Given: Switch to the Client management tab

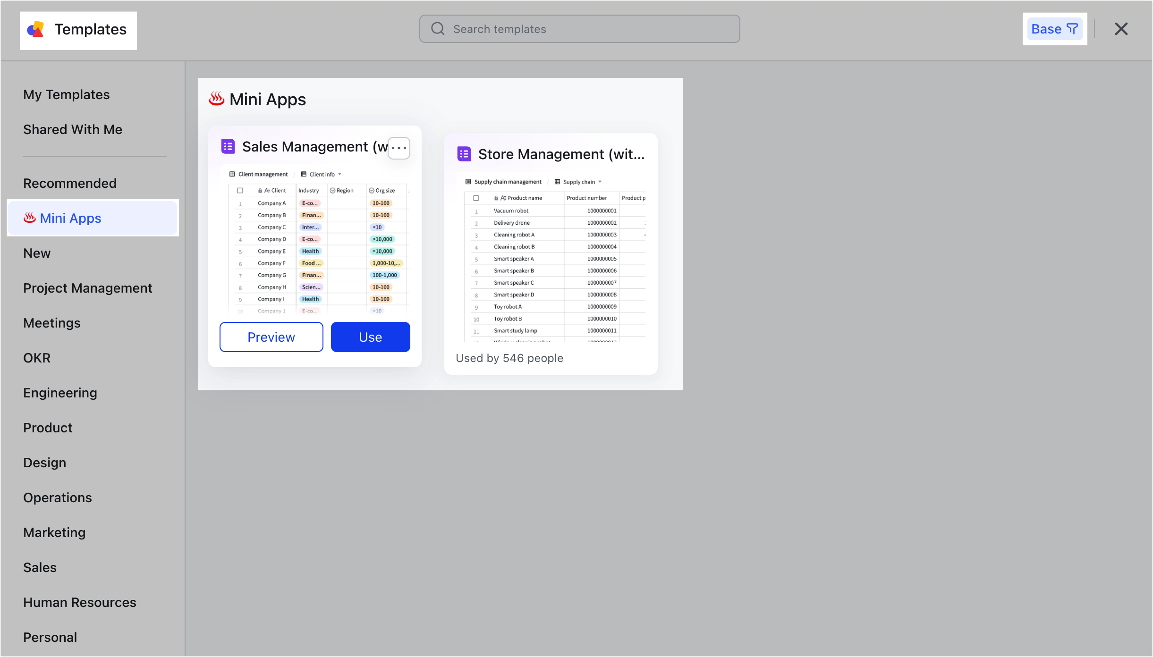Looking at the screenshot, I should pyautogui.click(x=263, y=174).
